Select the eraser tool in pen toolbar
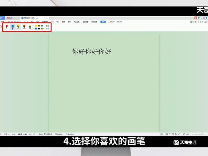The height and width of the screenshot is (156, 208). coord(30,27)
